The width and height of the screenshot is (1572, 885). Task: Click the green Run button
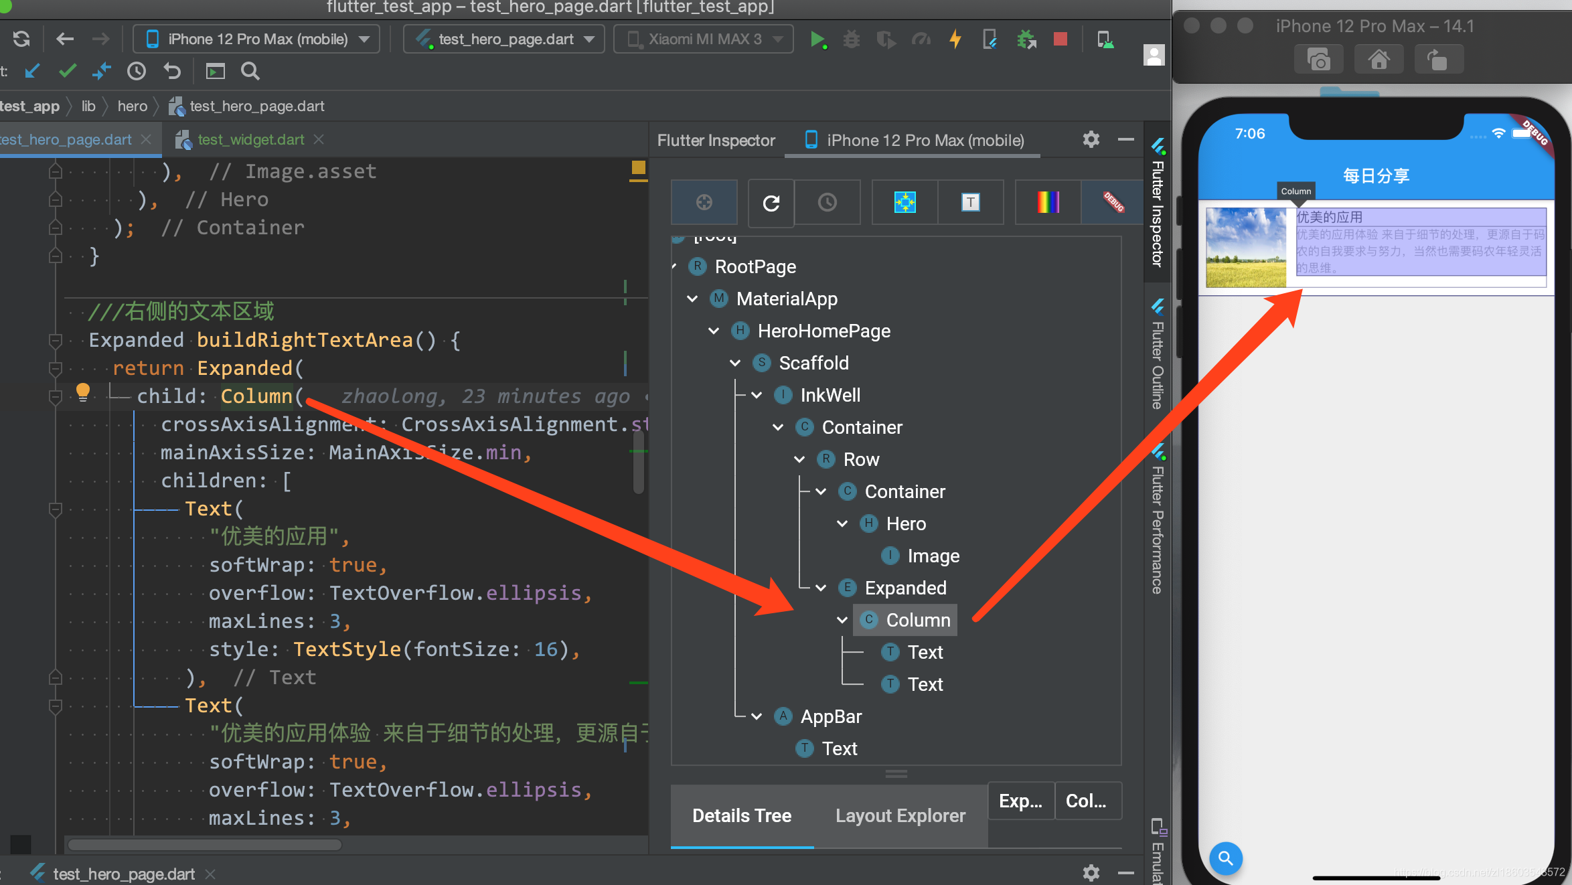click(x=817, y=39)
